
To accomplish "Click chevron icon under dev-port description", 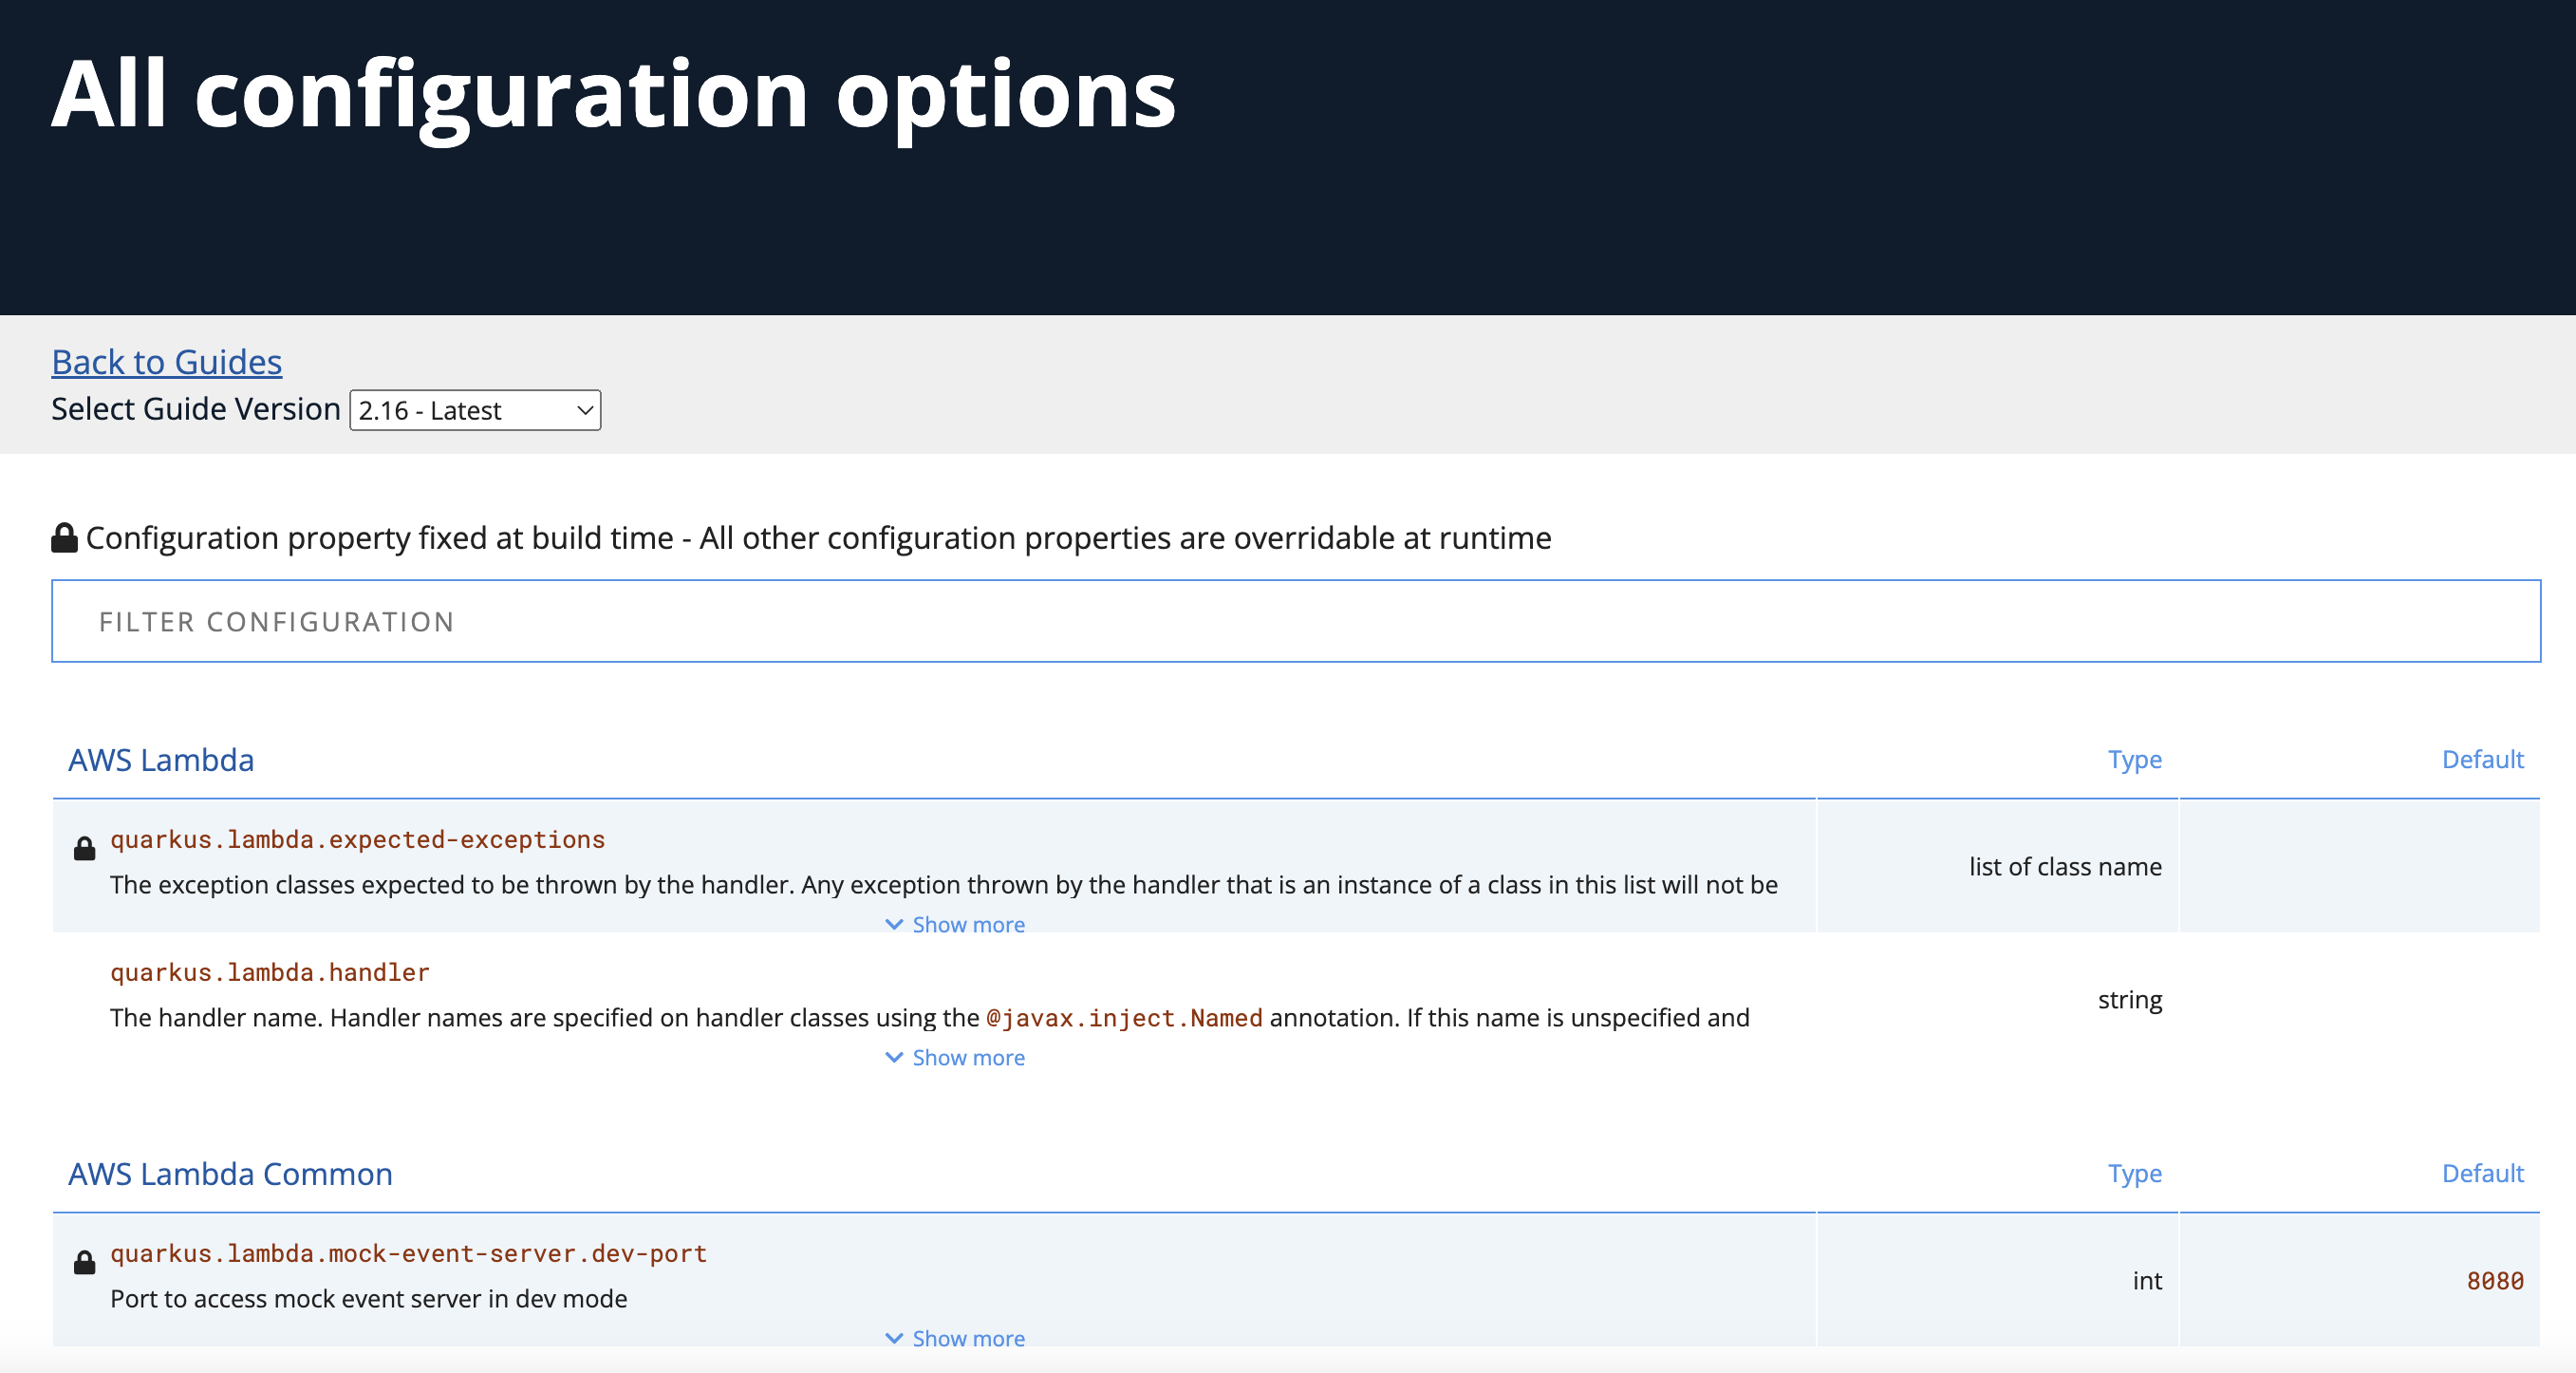I will [x=894, y=1338].
